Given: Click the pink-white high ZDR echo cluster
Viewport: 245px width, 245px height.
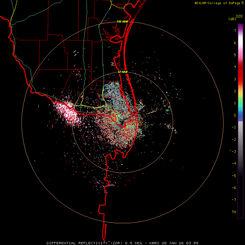Looking at the screenshot, I should pos(67,112).
